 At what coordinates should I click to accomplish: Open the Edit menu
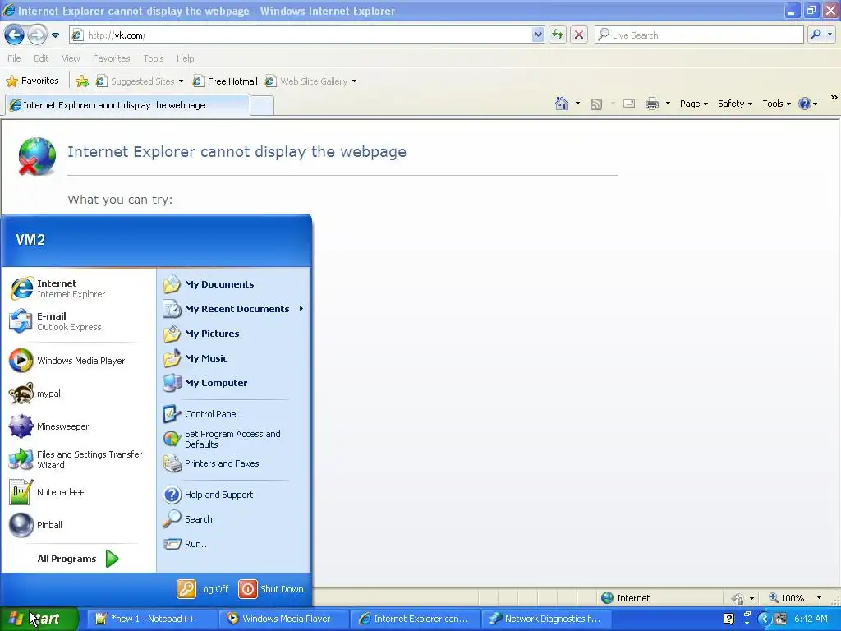coord(41,58)
